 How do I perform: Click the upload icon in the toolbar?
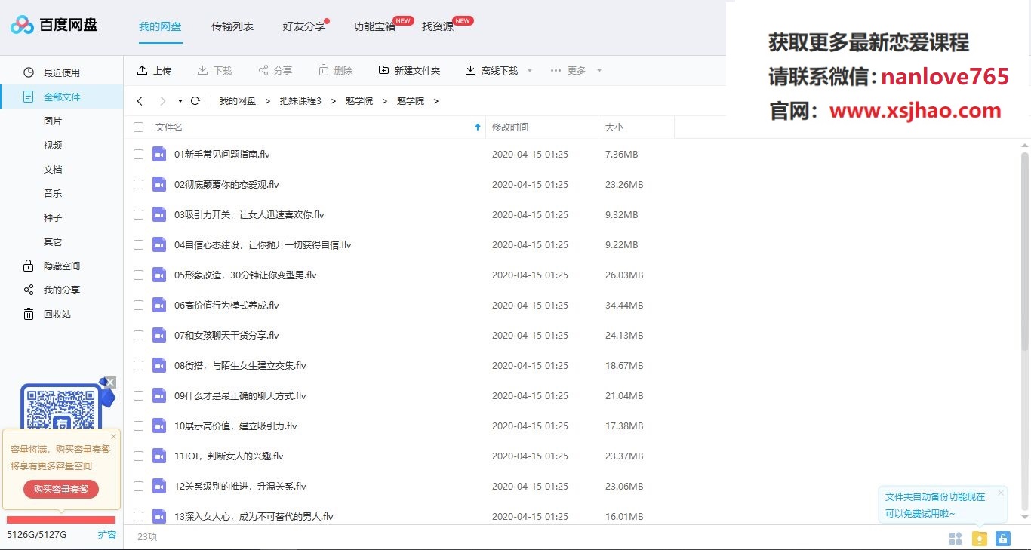[x=142, y=70]
